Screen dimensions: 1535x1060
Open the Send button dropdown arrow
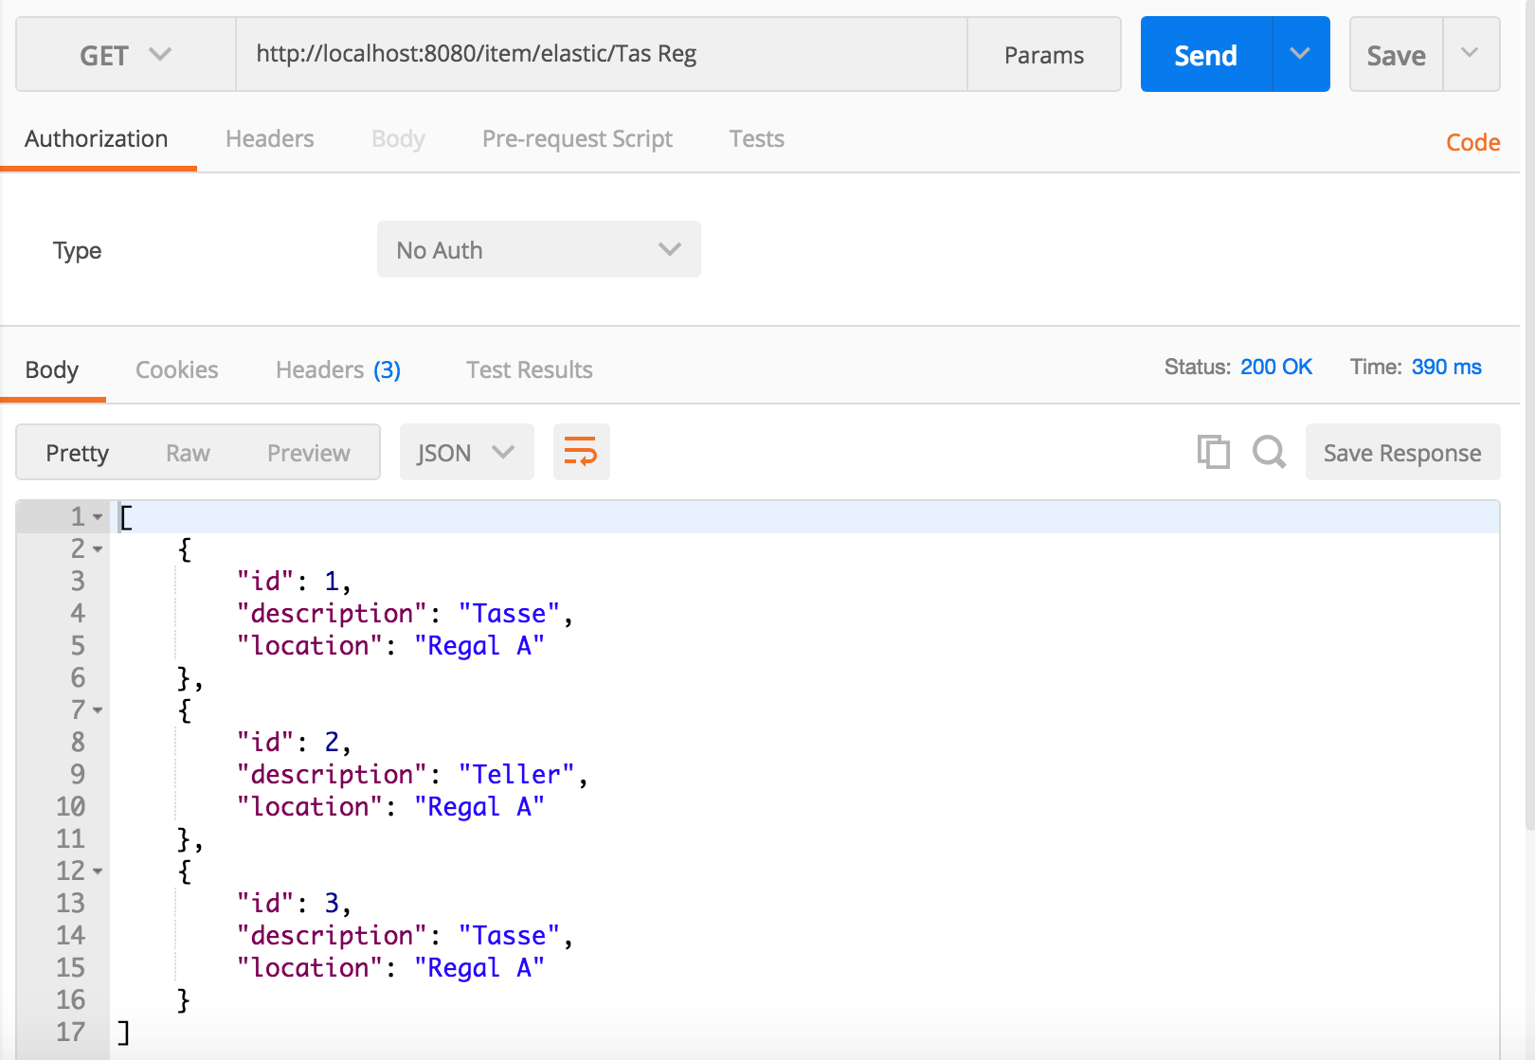1300,54
